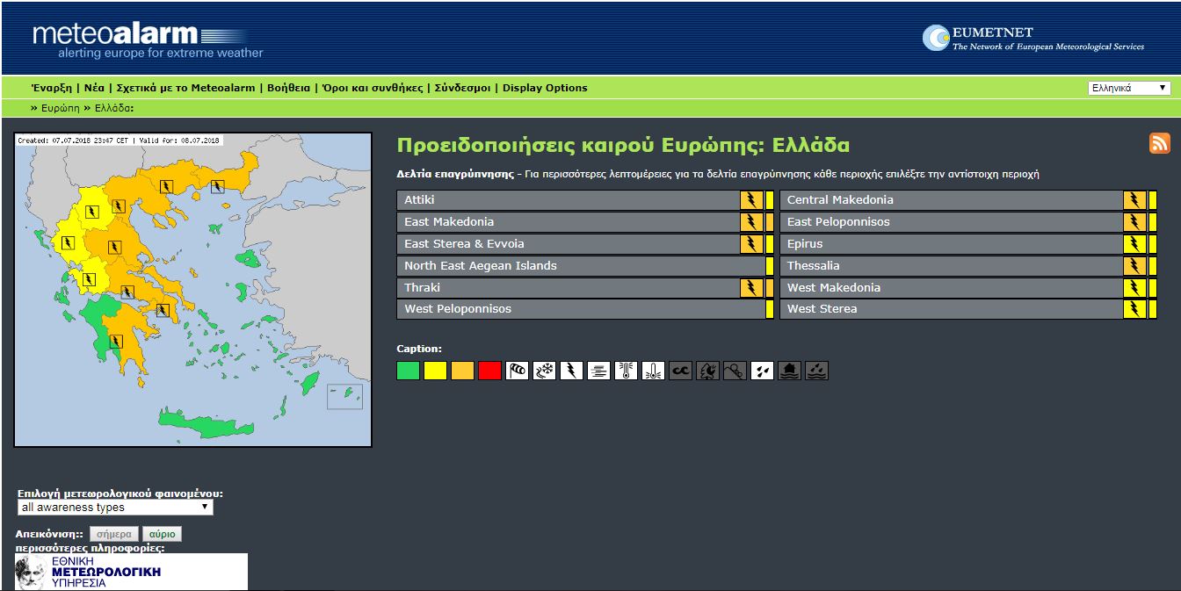Open the language selection dropdown showing Ελληνικά
1181x591 pixels.
[x=1130, y=88]
